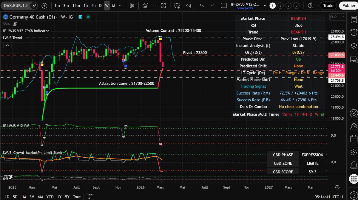Open the screener radar icon in sidebar
358x200 pixels.
click(x=353, y=113)
